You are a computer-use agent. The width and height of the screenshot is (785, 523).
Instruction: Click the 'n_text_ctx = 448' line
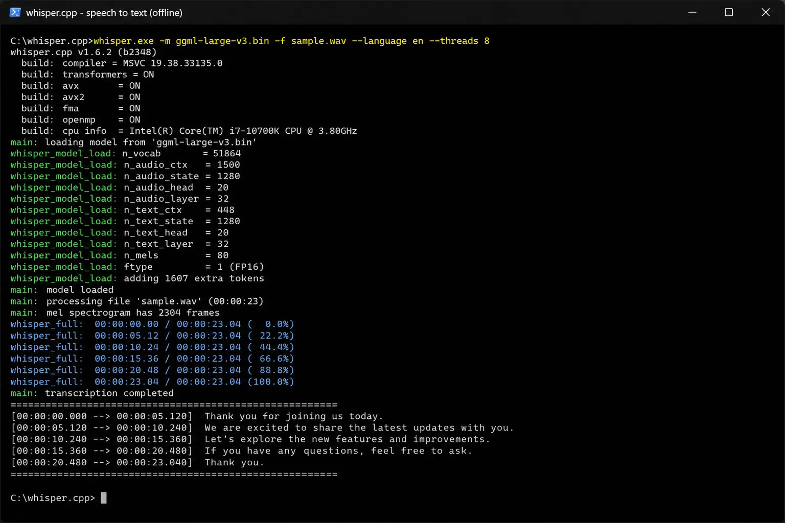(123, 210)
